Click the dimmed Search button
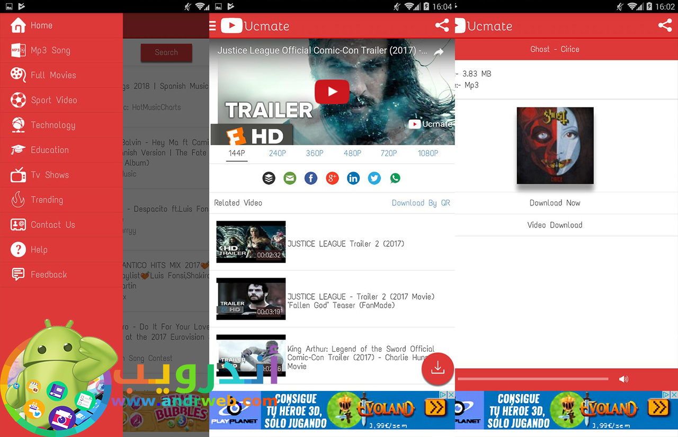Viewport: 678px width, 437px height. pos(166,52)
